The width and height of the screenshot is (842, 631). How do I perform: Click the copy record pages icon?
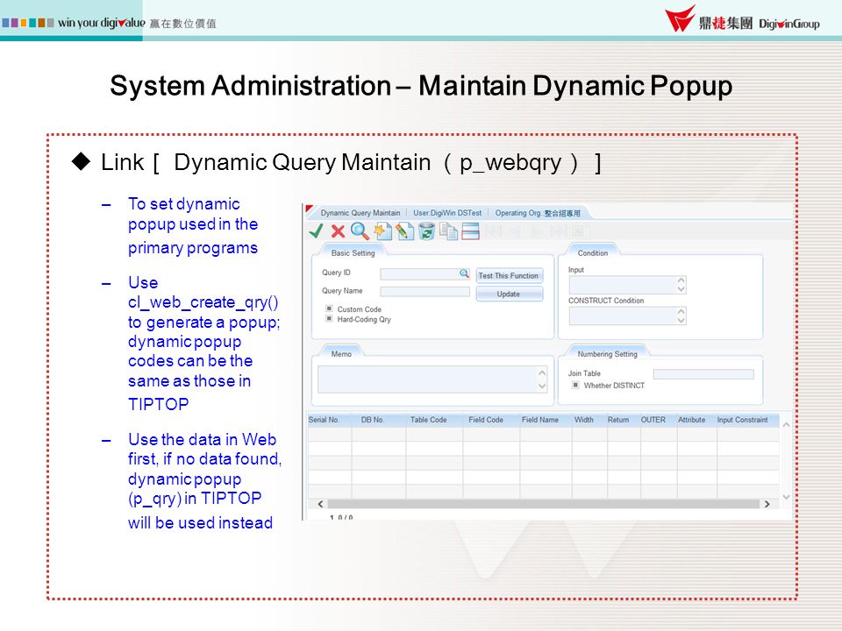click(448, 231)
